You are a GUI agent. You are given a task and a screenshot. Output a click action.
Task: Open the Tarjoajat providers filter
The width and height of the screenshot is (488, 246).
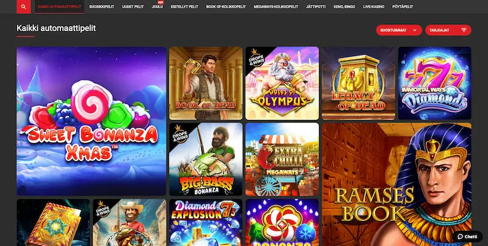pyautogui.click(x=448, y=30)
